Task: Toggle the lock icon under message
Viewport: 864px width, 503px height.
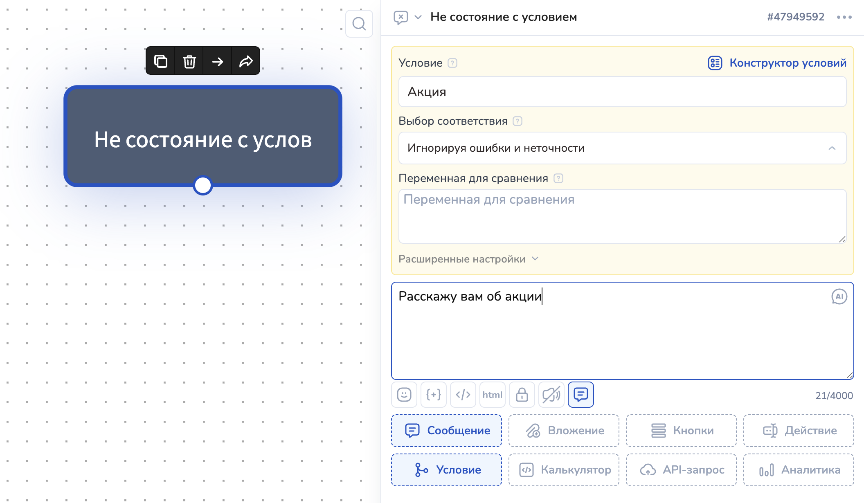Action: (522, 395)
